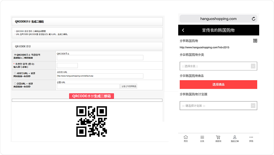Focus the 상품 URL input field
Screen dimensions: 274x155
pos(88,86)
